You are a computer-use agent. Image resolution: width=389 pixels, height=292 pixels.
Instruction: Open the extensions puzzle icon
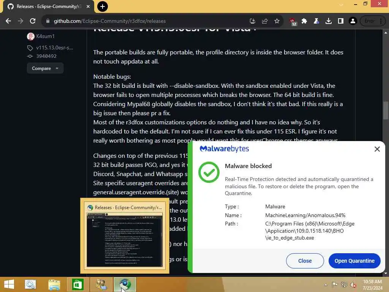304,21
